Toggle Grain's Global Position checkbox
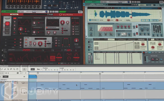The height and width of the screenshot is (101, 164). (x=125, y=20)
